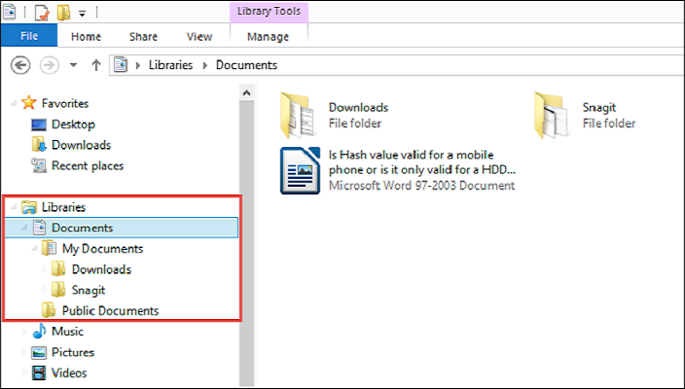Click the Favorites star icon
685x389 pixels.
29,103
